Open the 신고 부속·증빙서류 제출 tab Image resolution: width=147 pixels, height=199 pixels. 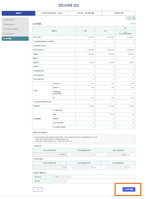click(x=85, y=13)
